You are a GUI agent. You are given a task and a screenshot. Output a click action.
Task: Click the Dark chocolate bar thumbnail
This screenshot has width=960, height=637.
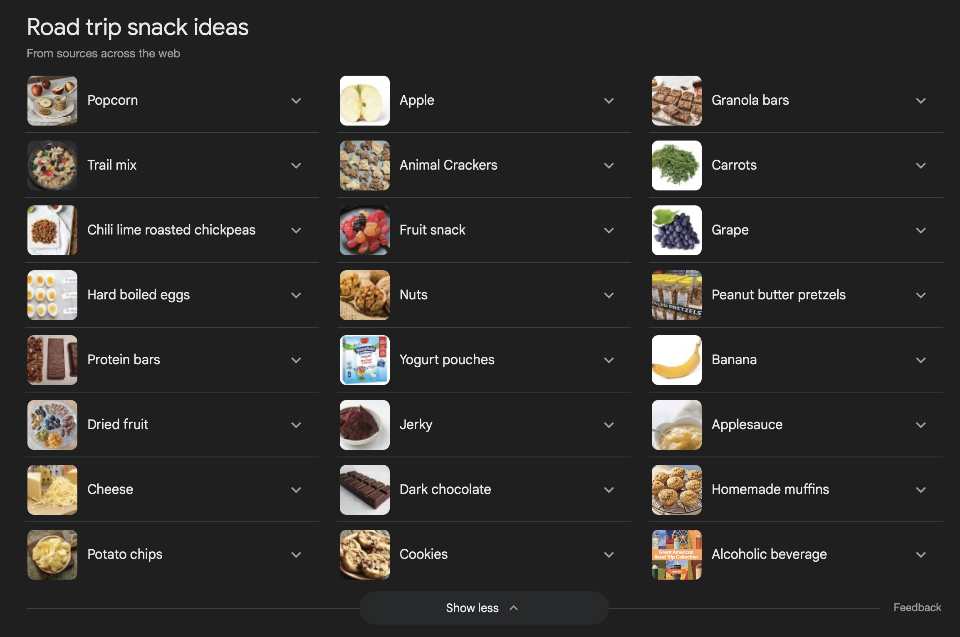click(365, 490)
